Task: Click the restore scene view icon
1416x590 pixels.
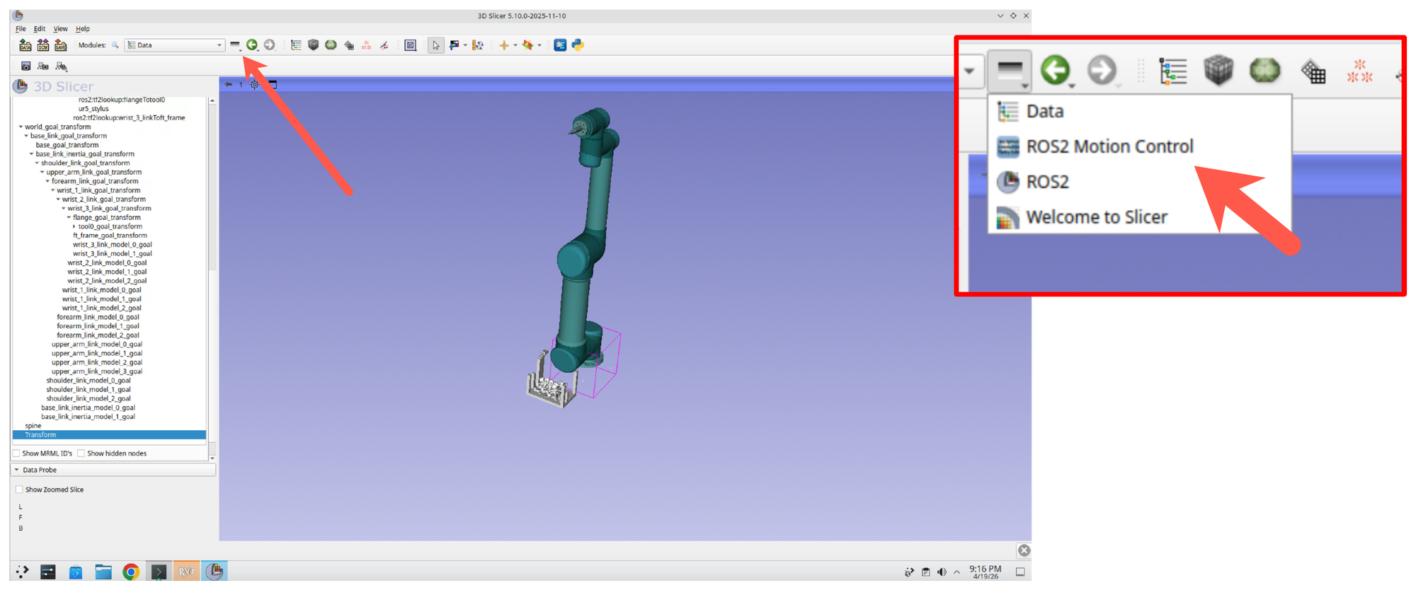Action: (61, 66)
